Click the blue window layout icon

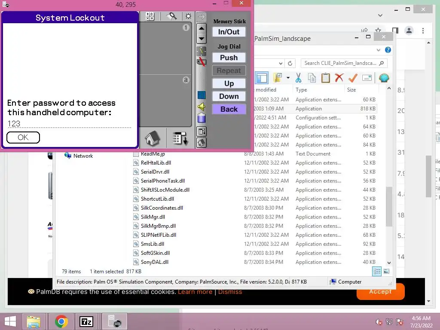202,95
